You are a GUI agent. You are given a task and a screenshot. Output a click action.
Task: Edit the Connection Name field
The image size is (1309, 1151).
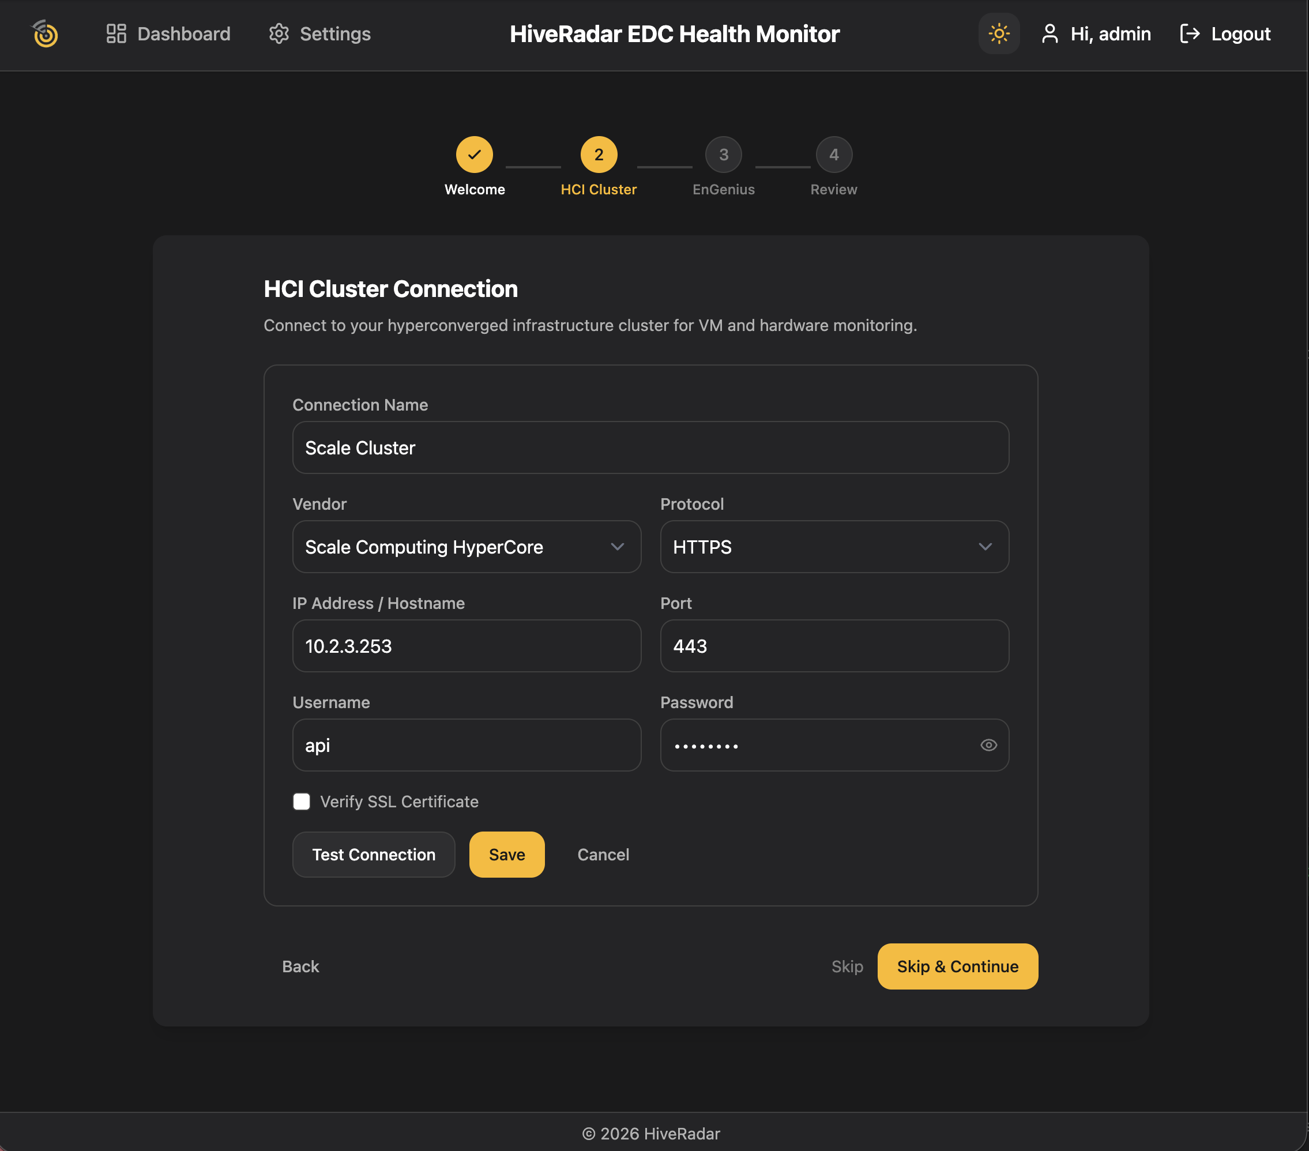(x=650, y=447)
